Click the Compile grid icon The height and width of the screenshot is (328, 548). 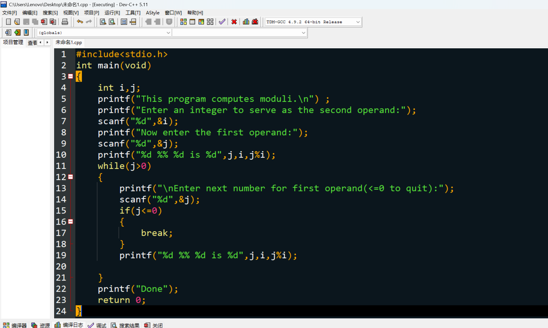pyautogui.click(x=183, y=22)
